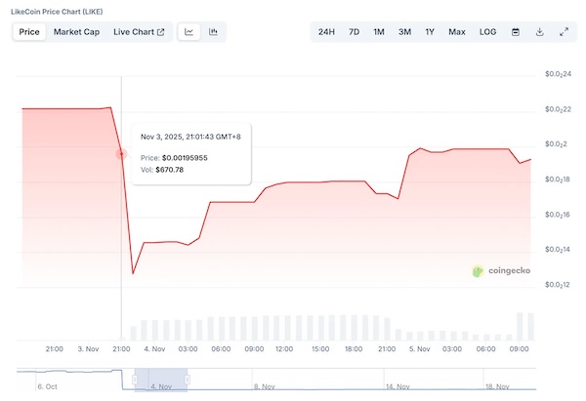
Task: Click the red data point marker
Action: pos(122,153)
